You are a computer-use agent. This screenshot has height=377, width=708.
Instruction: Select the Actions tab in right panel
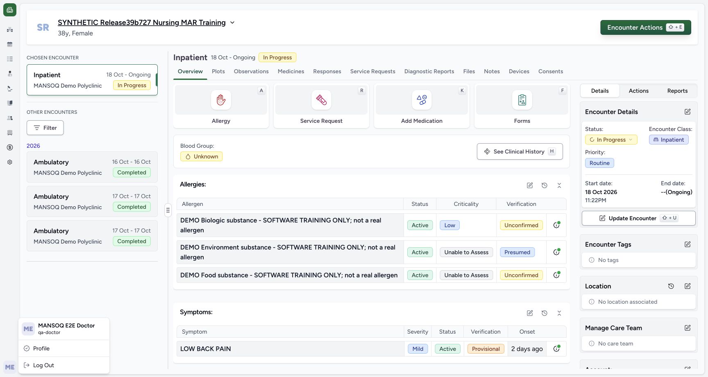point(639,91)
